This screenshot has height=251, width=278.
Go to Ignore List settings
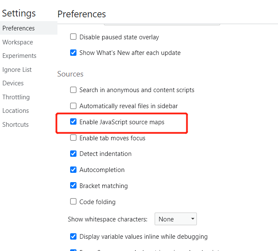pos(17,70)
